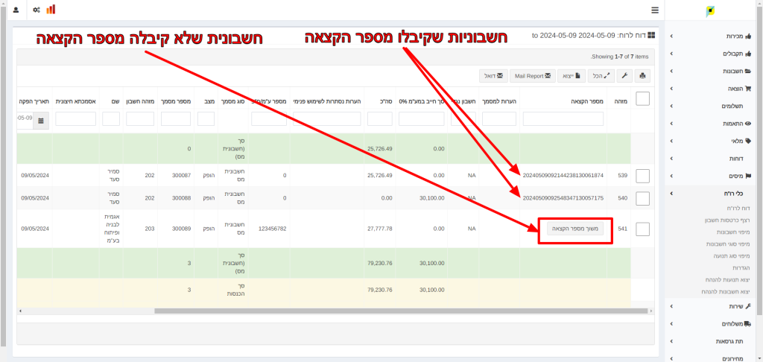The image size is (763, 362).
Task: Open the wrench settings tool button
Action: pos(624,76)
